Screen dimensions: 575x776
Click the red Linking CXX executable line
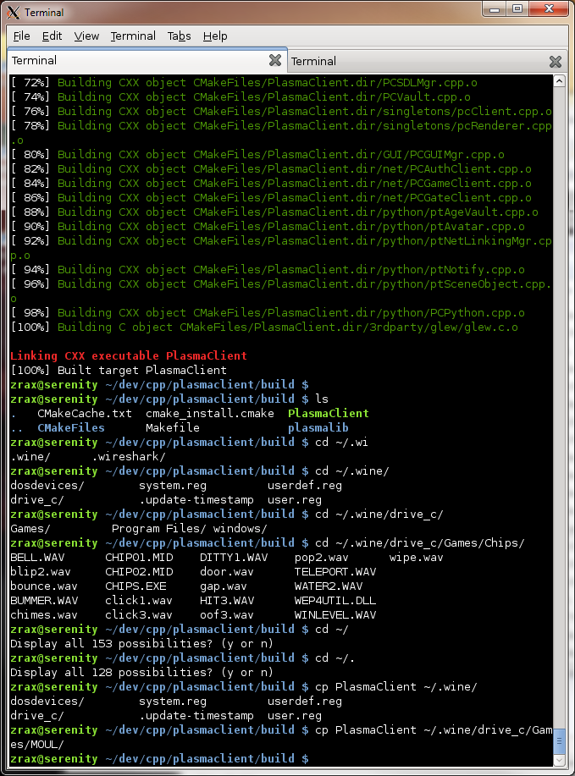128,355
